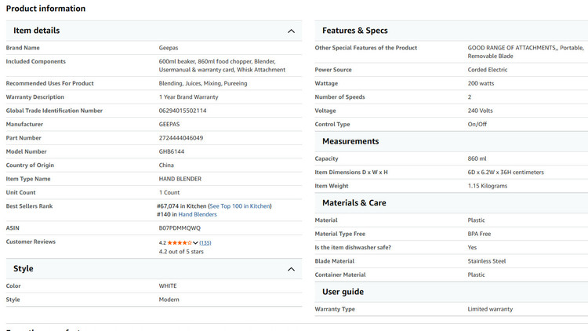Select the blade material Stainless Steel
This screenshot has width=588, height=331.
[x=486, y=261]
